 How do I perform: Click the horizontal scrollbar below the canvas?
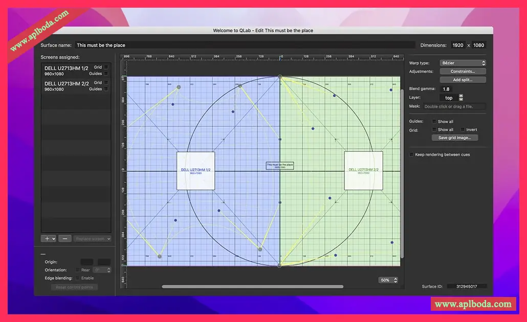(x=253, y=287)
